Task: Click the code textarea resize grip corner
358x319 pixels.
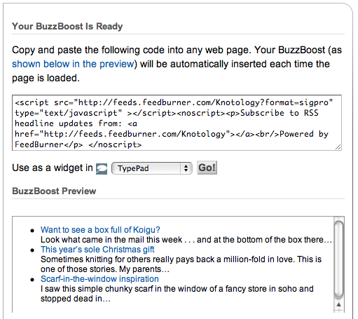Action: click(x=338, y=147)
